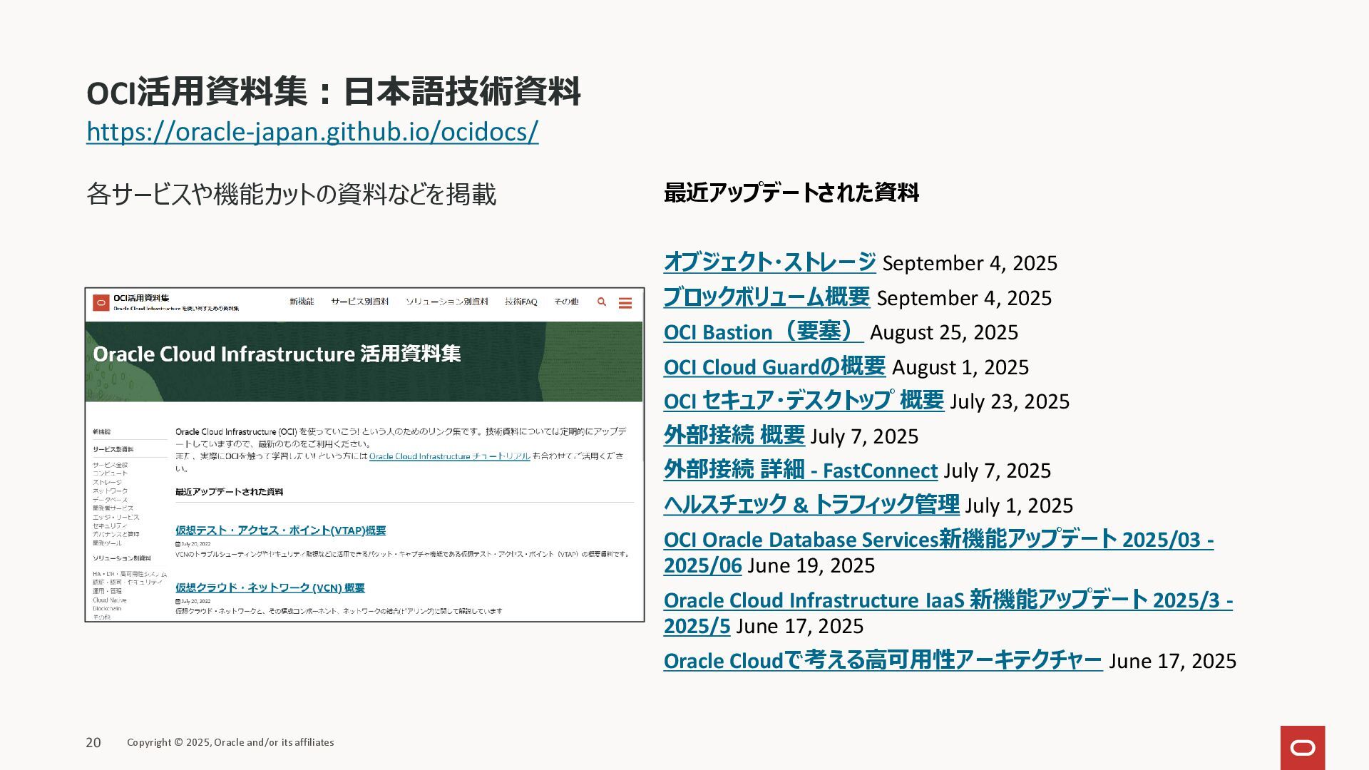Open the ブロックボリューム概要 link

(766, 297)
